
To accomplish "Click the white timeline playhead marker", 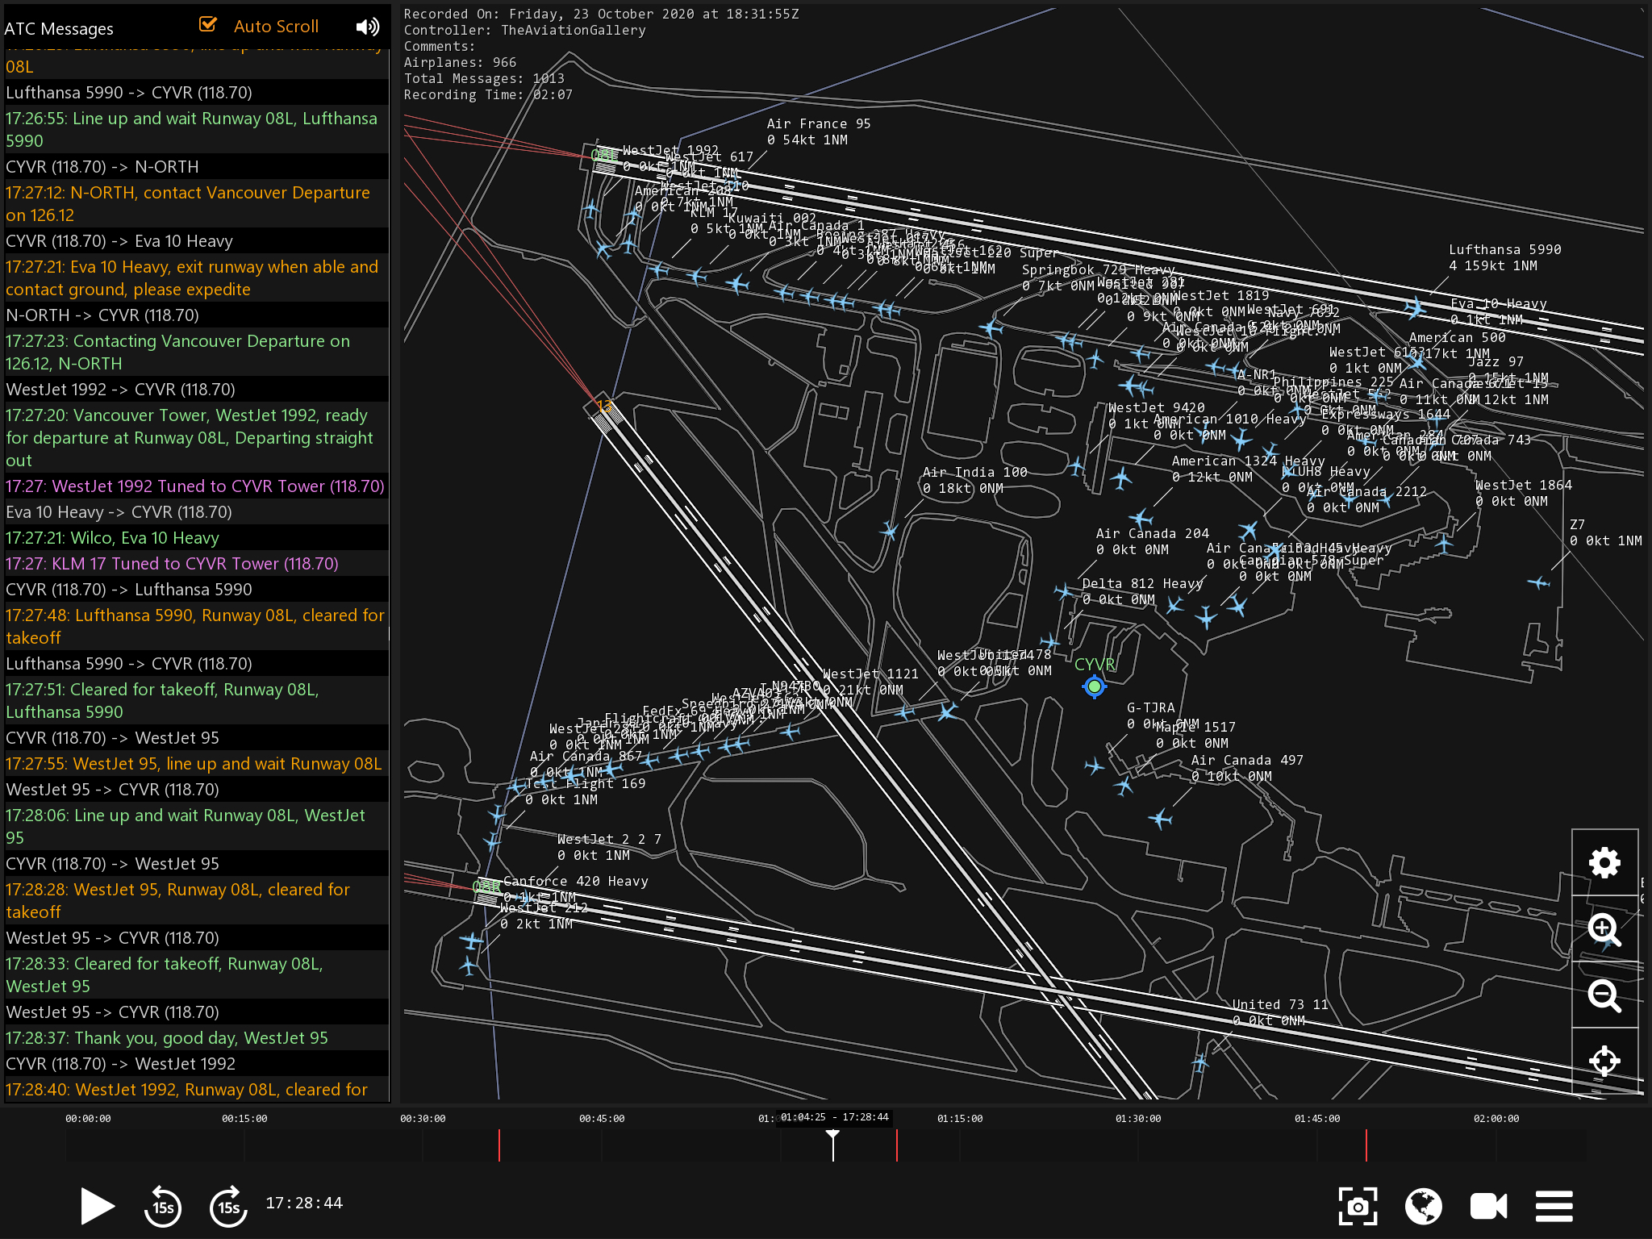I will click(833, 1142).
